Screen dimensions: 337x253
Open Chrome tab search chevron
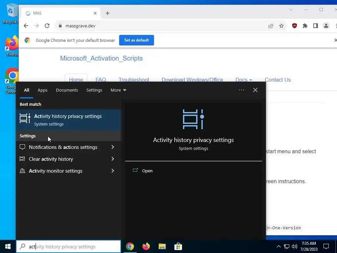tap(291, 10)
